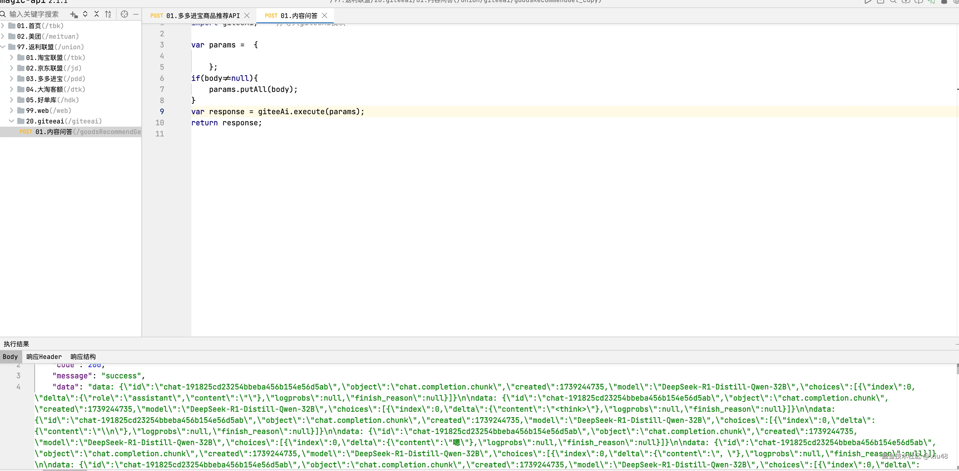Image resolution: width=959 pixels, height=471 pixels.
Task: Click the A-Z sort order icon
Action: coord(108,15)
